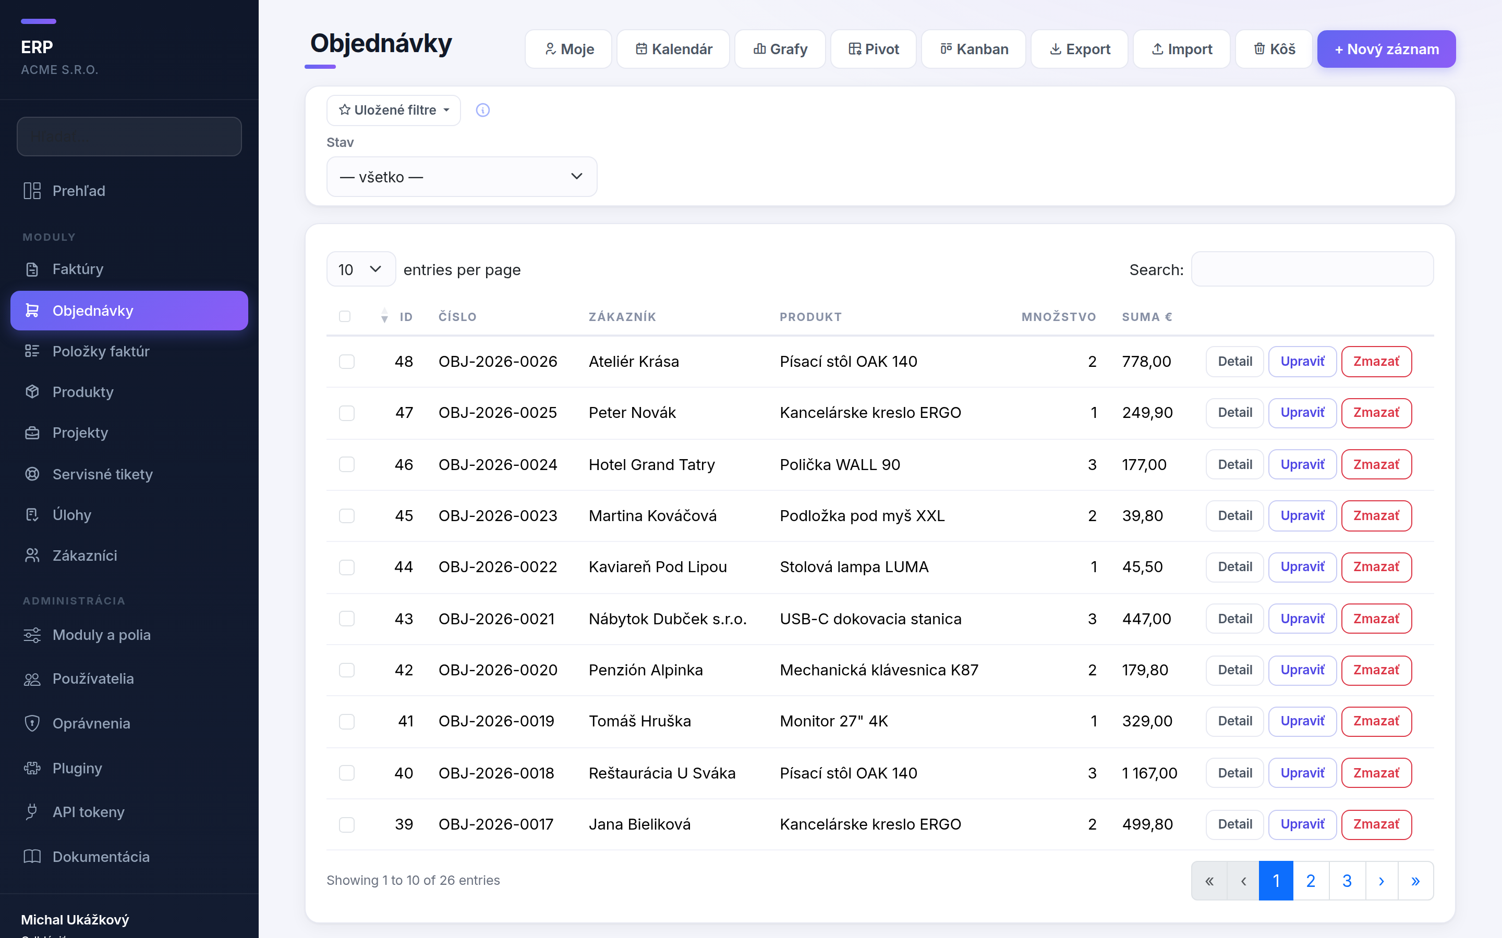Viewport: 1502px width, 938px height.
Task: Click the Položky faktúr list icon
Action: point(32,351)
